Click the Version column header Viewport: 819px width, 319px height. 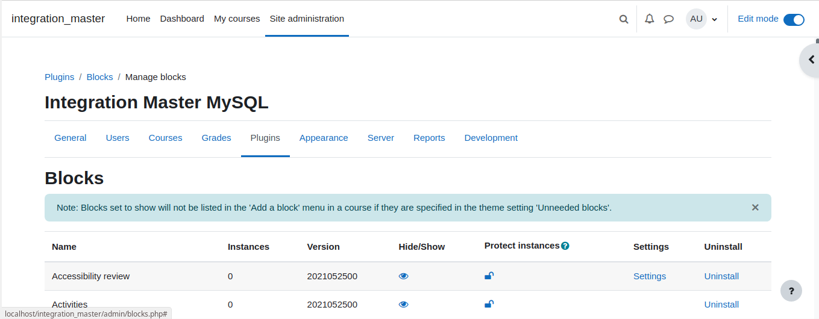(324, 247)
